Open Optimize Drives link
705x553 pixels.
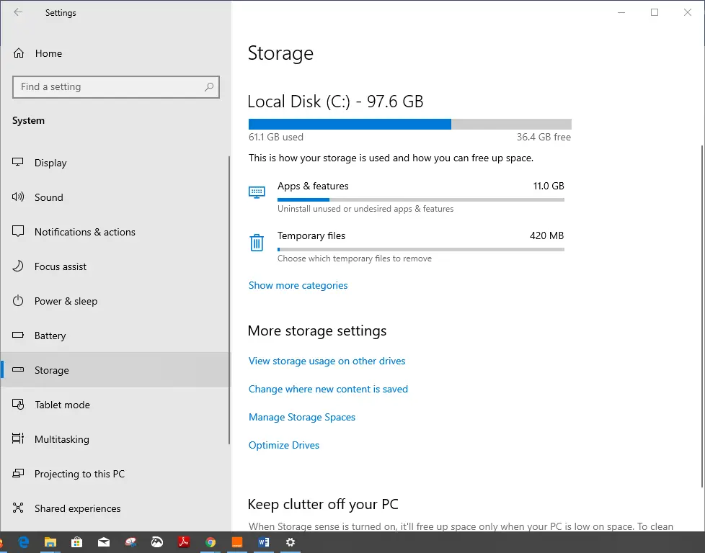(284, 445)
